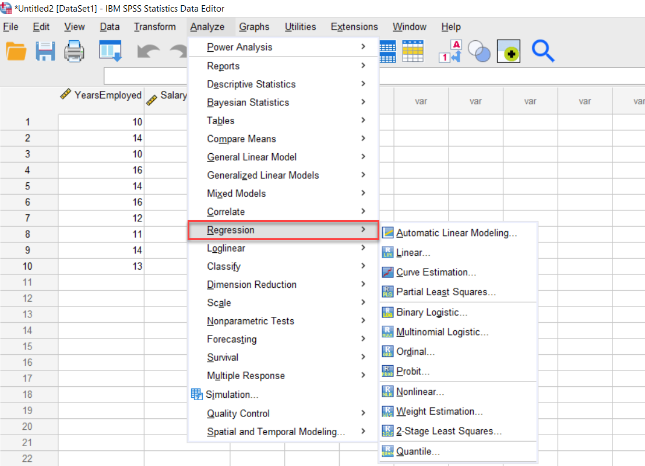The height and width of the screenshot is (466, 645).
Task: Click the overlapping circles toolbar icon
Action: tap(479, 51)
